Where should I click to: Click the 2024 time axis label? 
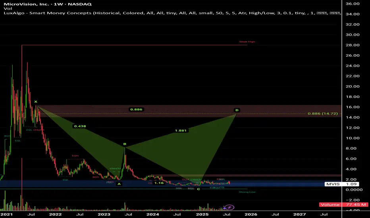(153, 214)
